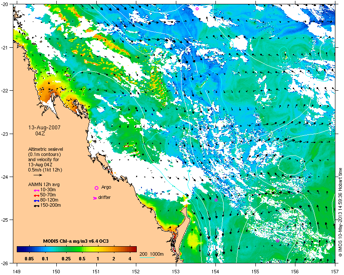
Task: Click the '151' longitude axis label
Action: click(96, 272)
